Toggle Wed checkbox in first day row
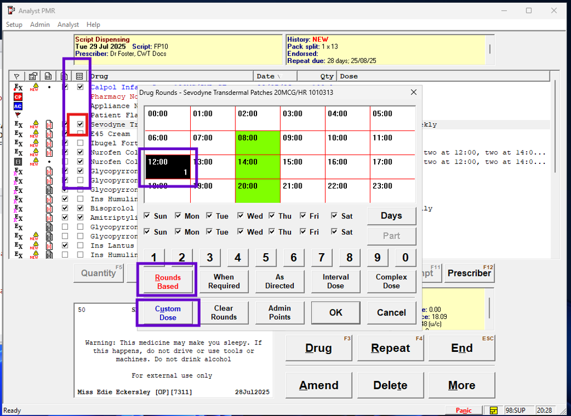Image resolution: width=571 pixels, height=416 pixels. click(x=241, y=216)
